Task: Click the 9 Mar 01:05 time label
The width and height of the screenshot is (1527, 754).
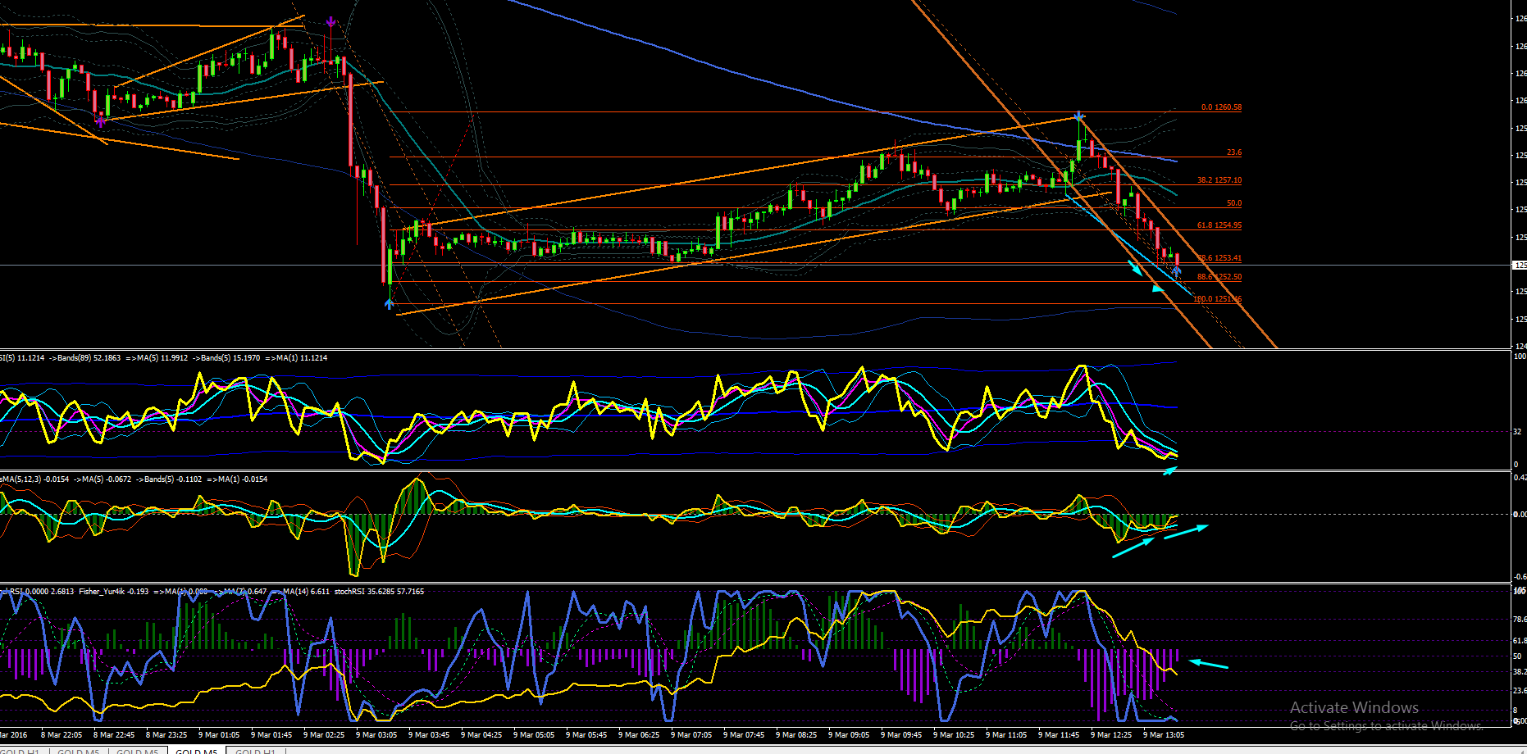Action: coord(219,735)
